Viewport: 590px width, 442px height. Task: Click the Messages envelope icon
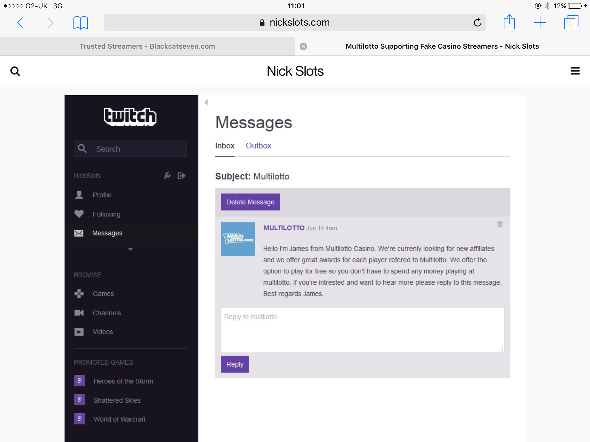click(x=79, y=233)
